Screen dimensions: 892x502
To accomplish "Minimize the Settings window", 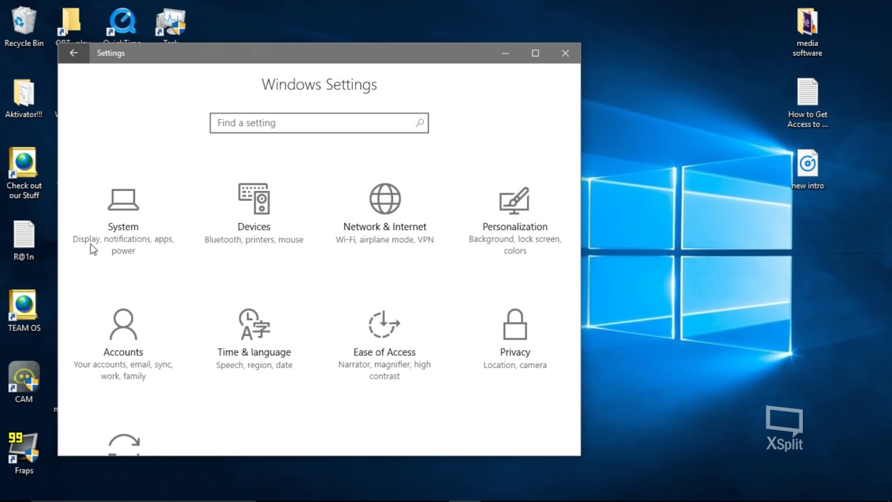I will [505, 53].
